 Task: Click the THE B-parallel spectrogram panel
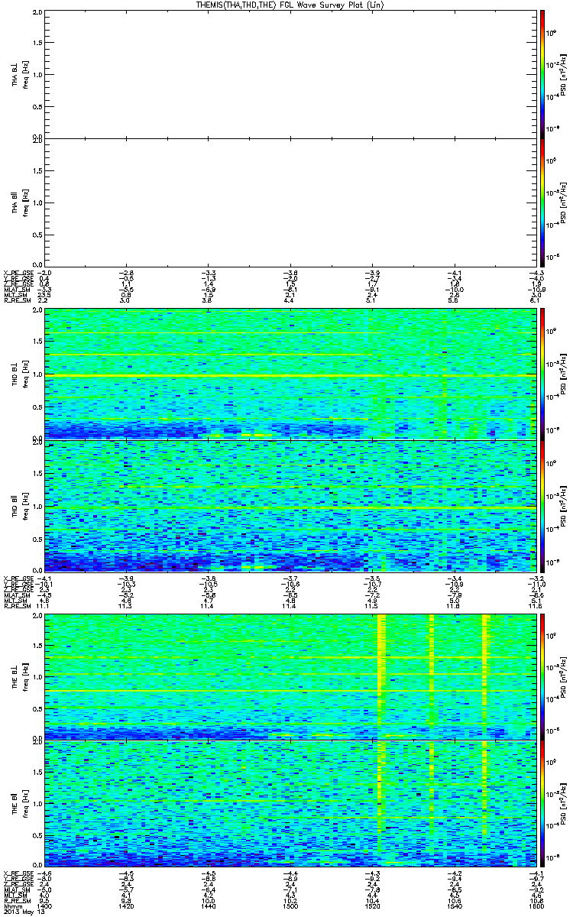pyautogui.click(x=289, y=805)
